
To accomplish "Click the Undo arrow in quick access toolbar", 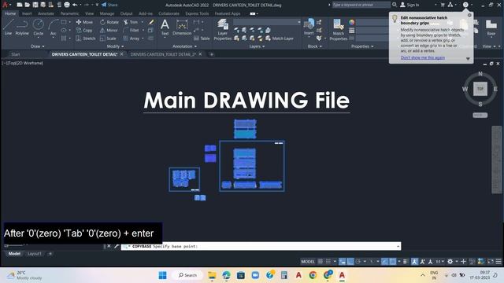I will (75, 5).
